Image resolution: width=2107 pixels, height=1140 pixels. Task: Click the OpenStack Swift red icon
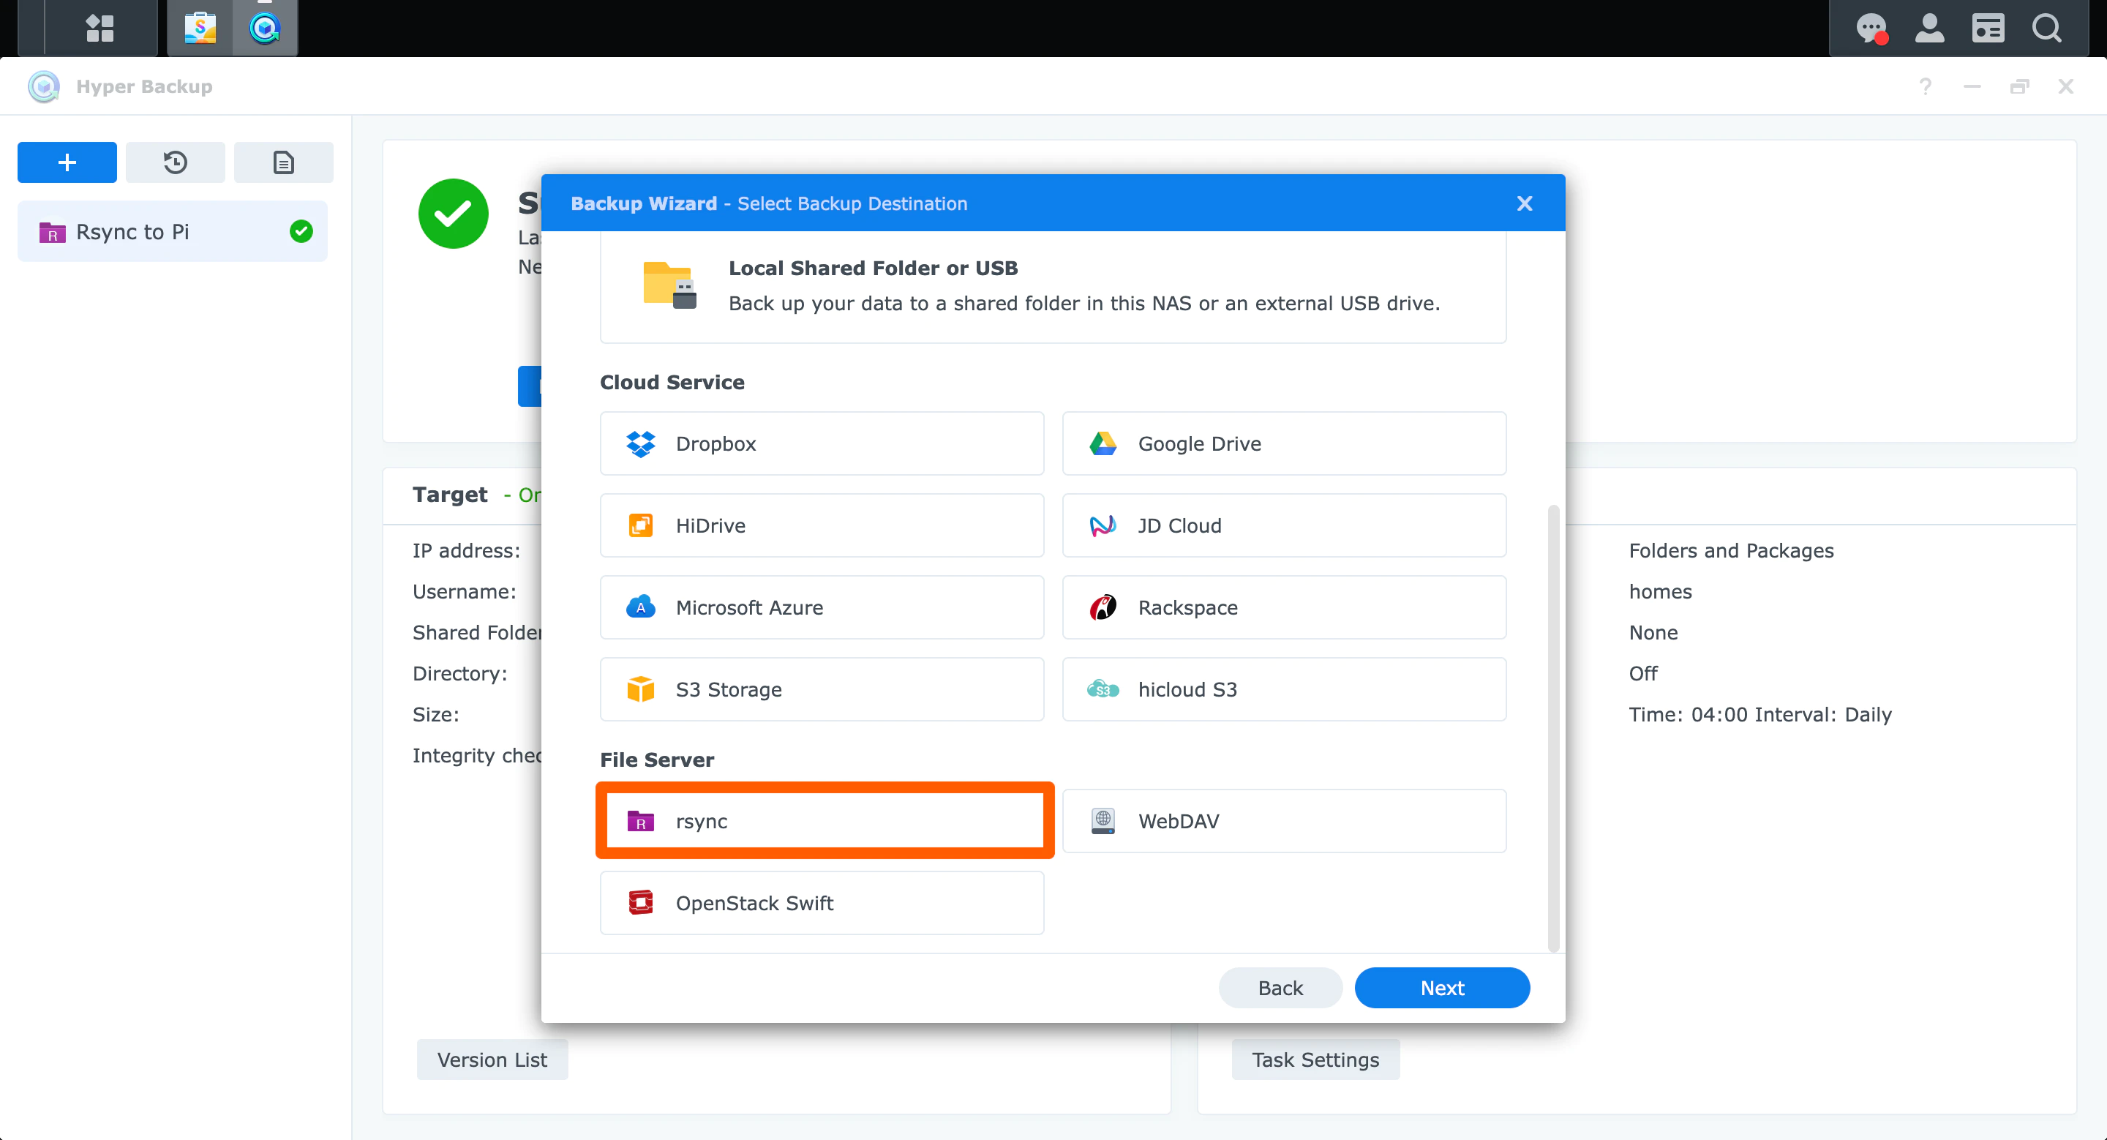640,903
